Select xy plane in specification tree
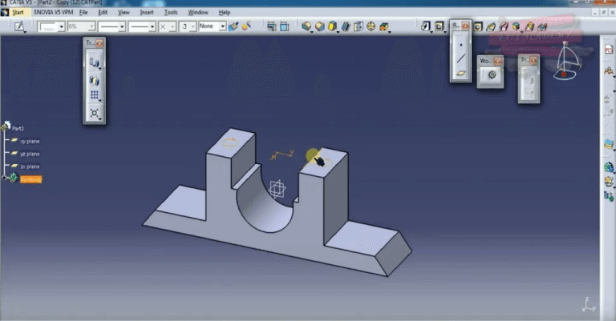 pyautogui.click(x=30, y=141)
